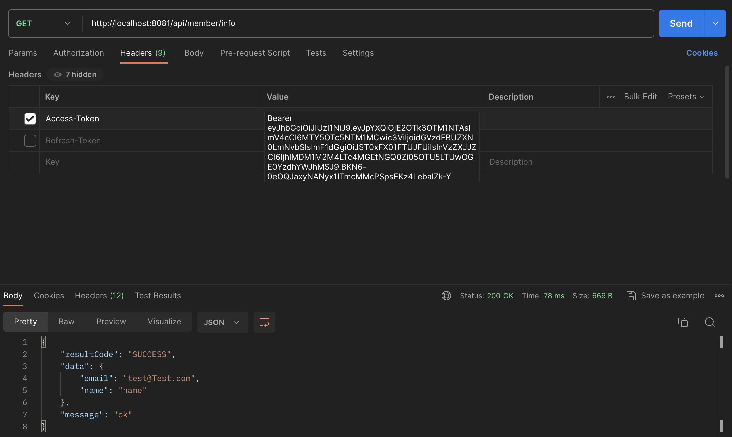Click the Save as example disk icon

click(631, 296)
